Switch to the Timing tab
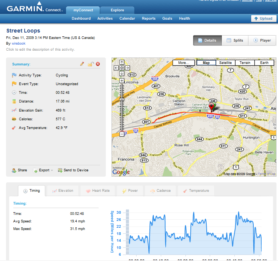The width and height of the screenshot is (278, 261). (x=32, y=191)
